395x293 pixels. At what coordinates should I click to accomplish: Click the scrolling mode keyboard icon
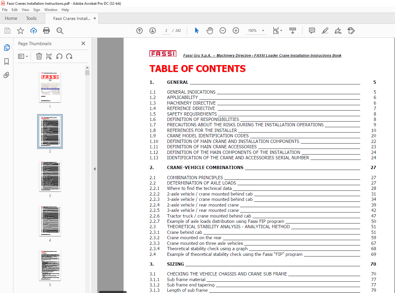tap(293, 31)
